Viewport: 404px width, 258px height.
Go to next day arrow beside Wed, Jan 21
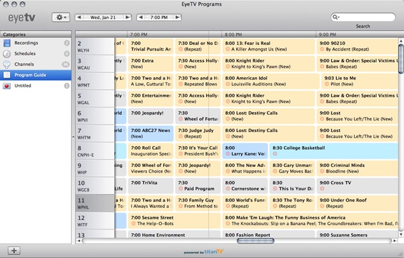pyautogui.click(x=128, y=17)
